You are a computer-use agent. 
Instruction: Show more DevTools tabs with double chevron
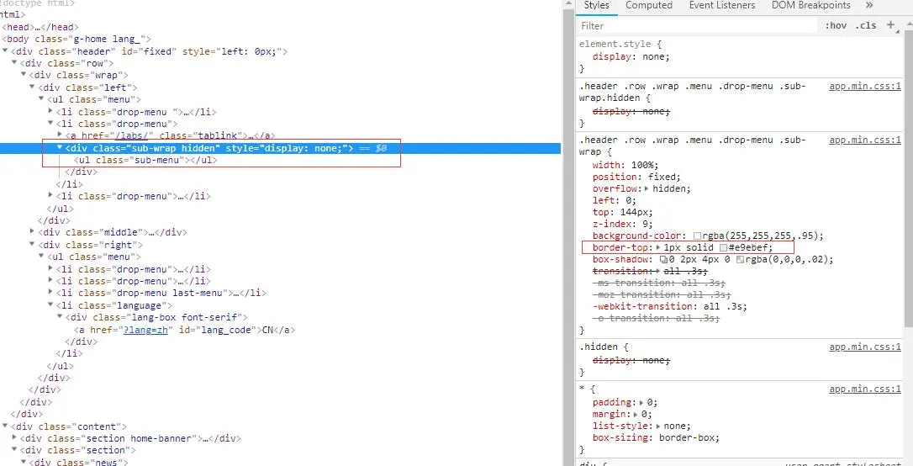pyautogui.click(x=869, y=5)
